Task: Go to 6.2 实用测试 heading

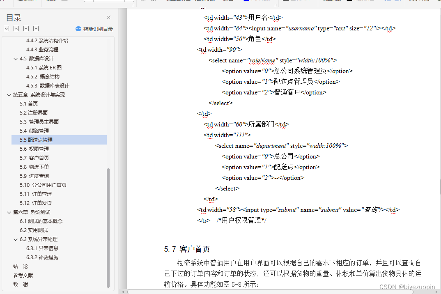Action: (x=34, y=230)
